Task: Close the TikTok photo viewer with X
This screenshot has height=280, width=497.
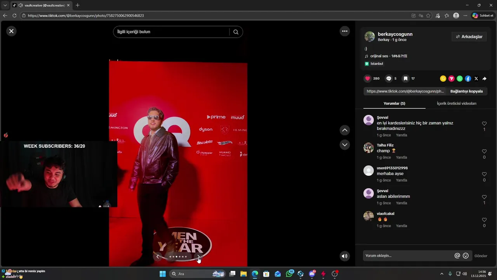Action: click(x=11, y=31)
